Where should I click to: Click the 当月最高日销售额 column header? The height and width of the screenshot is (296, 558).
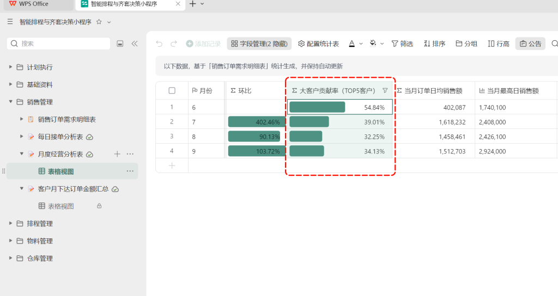(515, 91)
